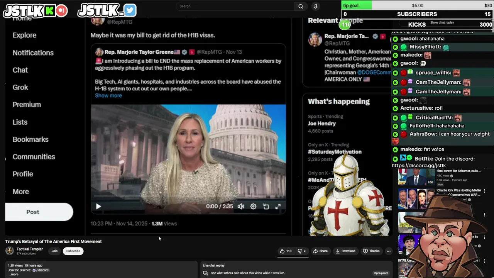Viewport: 494px width, 278px height.
Task: Share the YouTube video
Action: click(x=320, y=251)
